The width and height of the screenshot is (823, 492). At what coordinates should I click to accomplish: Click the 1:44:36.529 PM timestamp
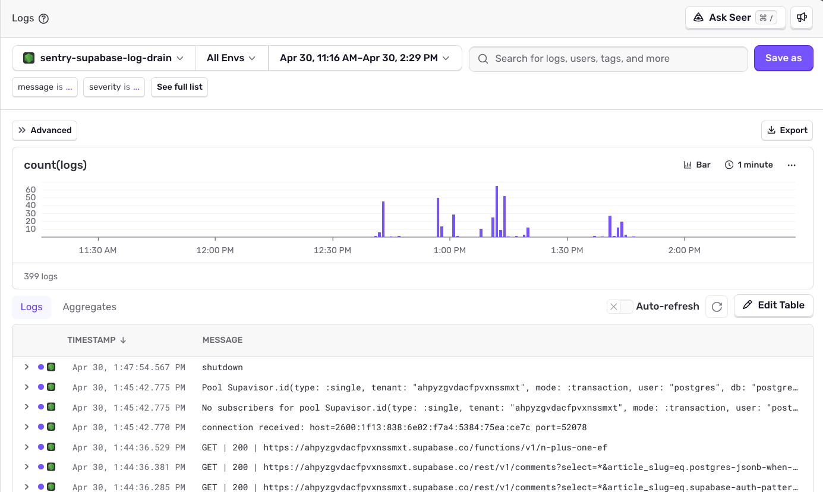pyautogui.click(x=129, y=447)
